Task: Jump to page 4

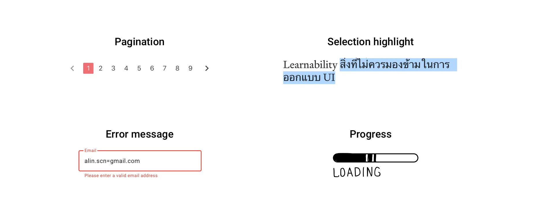Action: (126, 68)
